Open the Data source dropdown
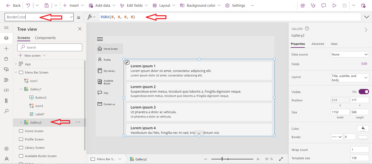The width and height of the screenshot is (372, 164). pyautogui.click(x=350, y=55)
